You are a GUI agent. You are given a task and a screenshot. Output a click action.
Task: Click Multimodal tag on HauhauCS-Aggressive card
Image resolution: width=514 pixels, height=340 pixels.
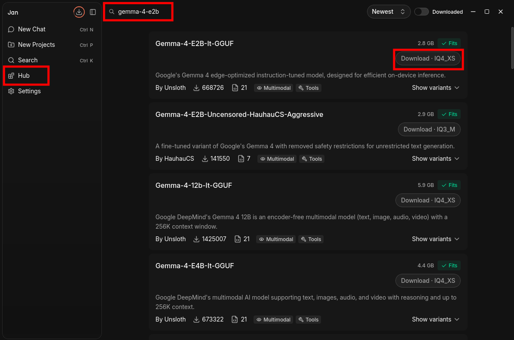click(277, 159)
